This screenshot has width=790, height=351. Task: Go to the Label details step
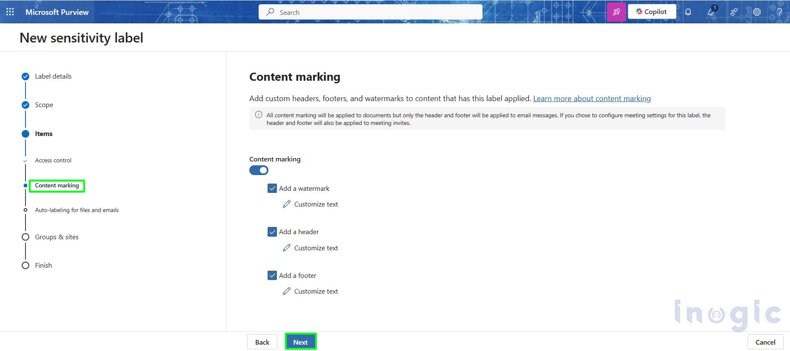click(x=53, y=76)
